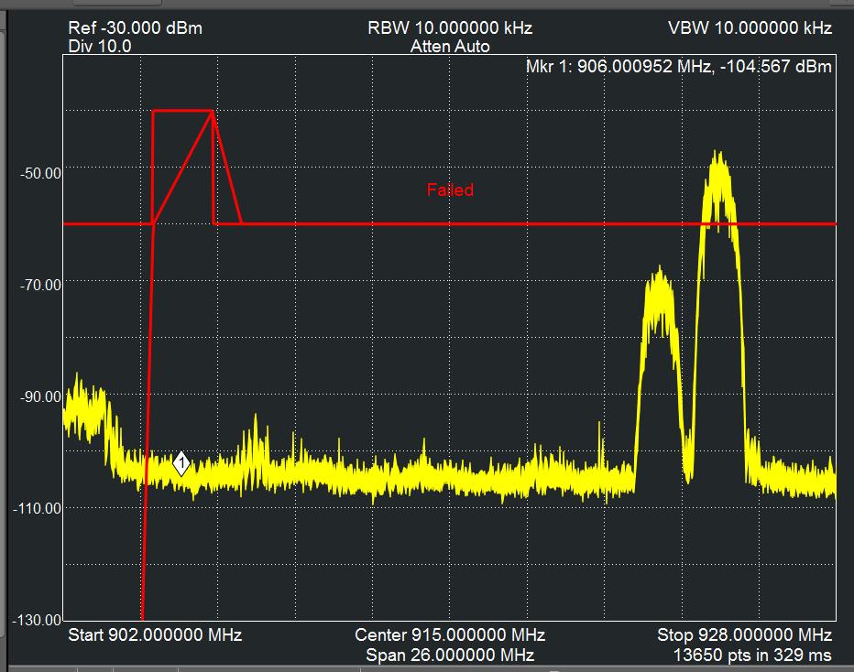This screenshot has width=854, height=672.
Task: Click the Atten Auto label
Action: tap(450, 47)
